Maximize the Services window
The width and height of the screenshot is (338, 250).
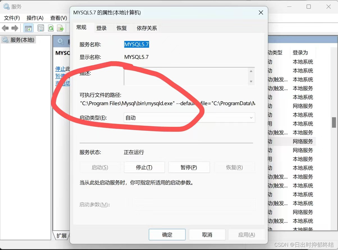(309, 6)
